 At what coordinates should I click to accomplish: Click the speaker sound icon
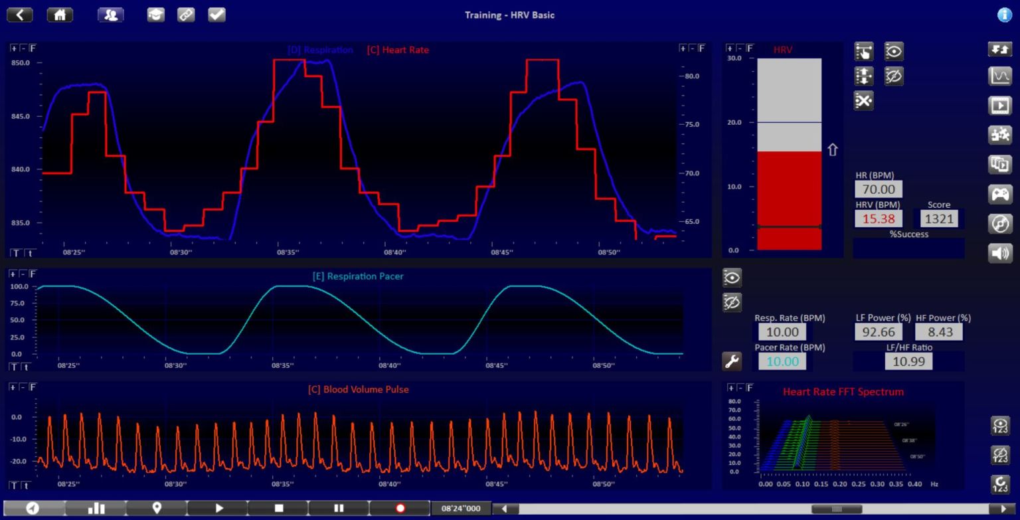[x=1000, y=253]
